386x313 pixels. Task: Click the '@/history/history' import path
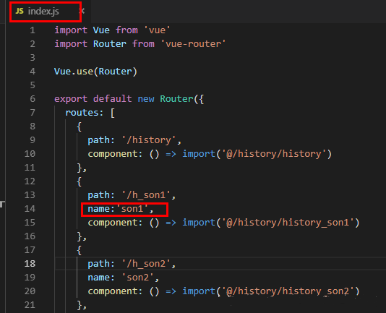click(274, 154)
